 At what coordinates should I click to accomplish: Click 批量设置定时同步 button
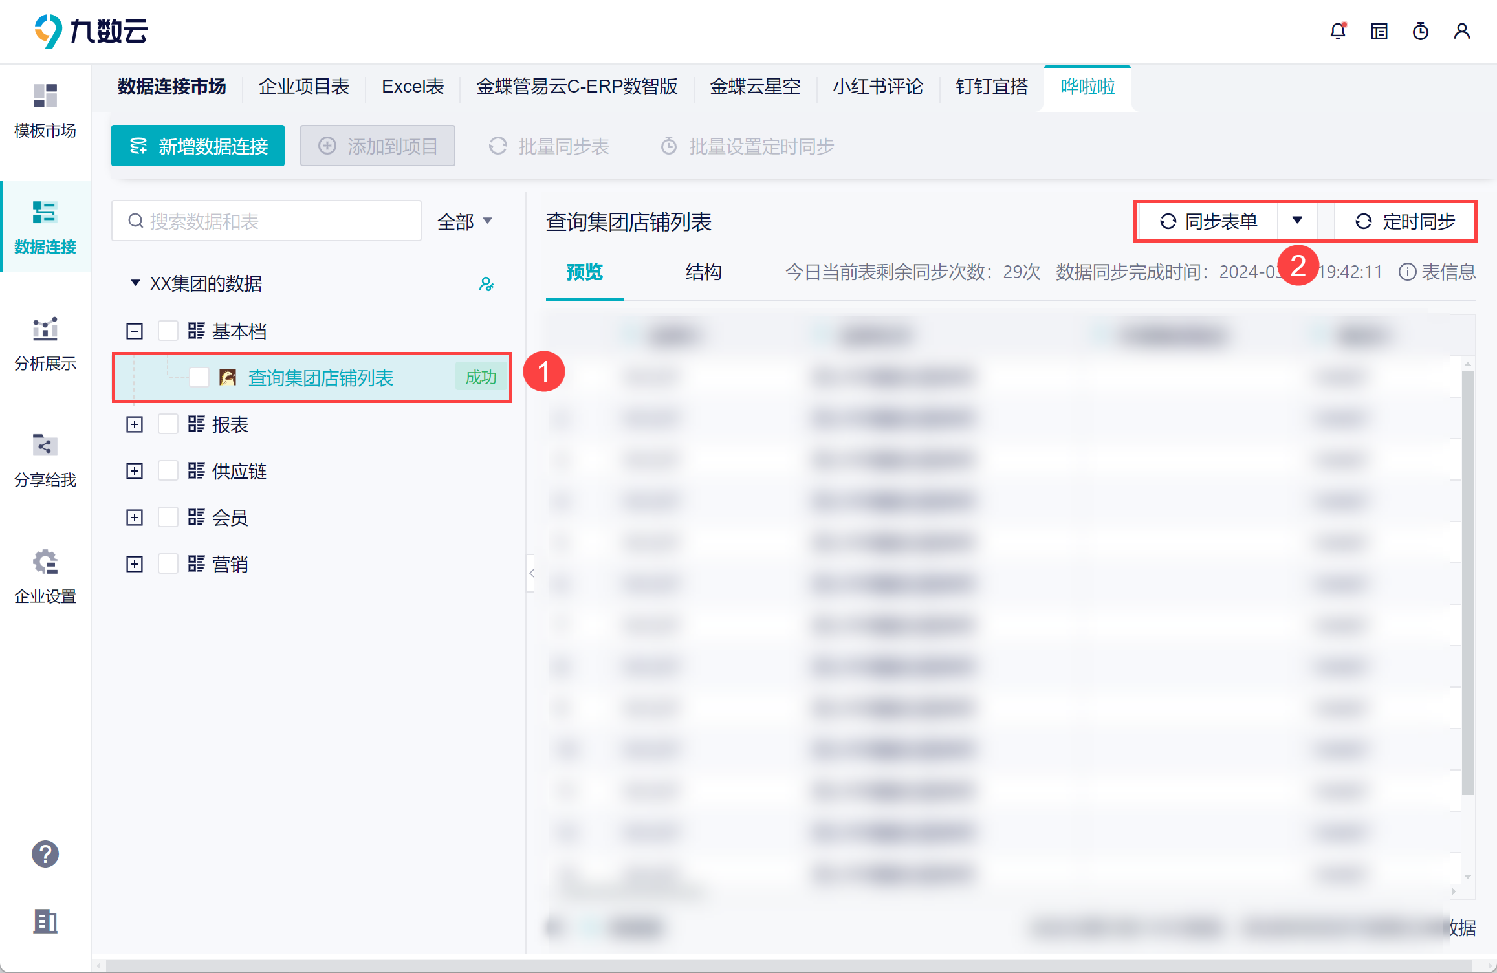(747, 146)
